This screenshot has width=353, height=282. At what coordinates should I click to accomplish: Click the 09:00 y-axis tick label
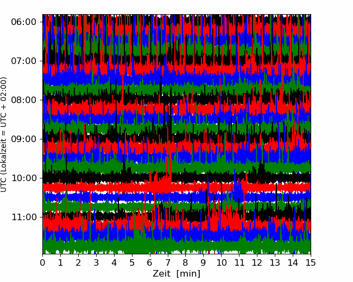tap(24, 139)
